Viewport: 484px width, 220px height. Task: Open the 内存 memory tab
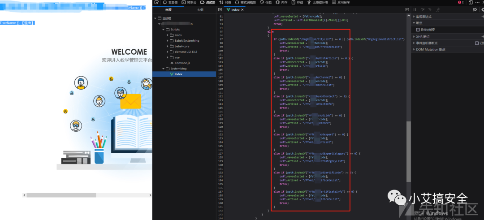click(281, 2)
